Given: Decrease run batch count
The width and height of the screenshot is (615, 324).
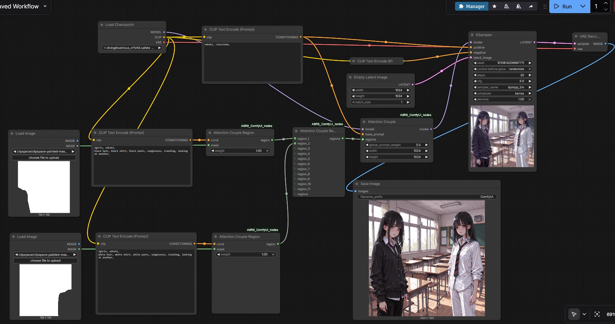Looking at the screenshot, I should 606,9.
